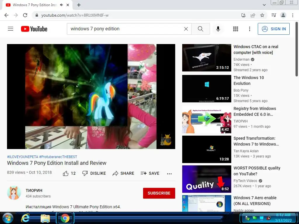299x224 pixels.
Task: Open Windows CTAC on a real computer thumbnail
Action: 206,58
